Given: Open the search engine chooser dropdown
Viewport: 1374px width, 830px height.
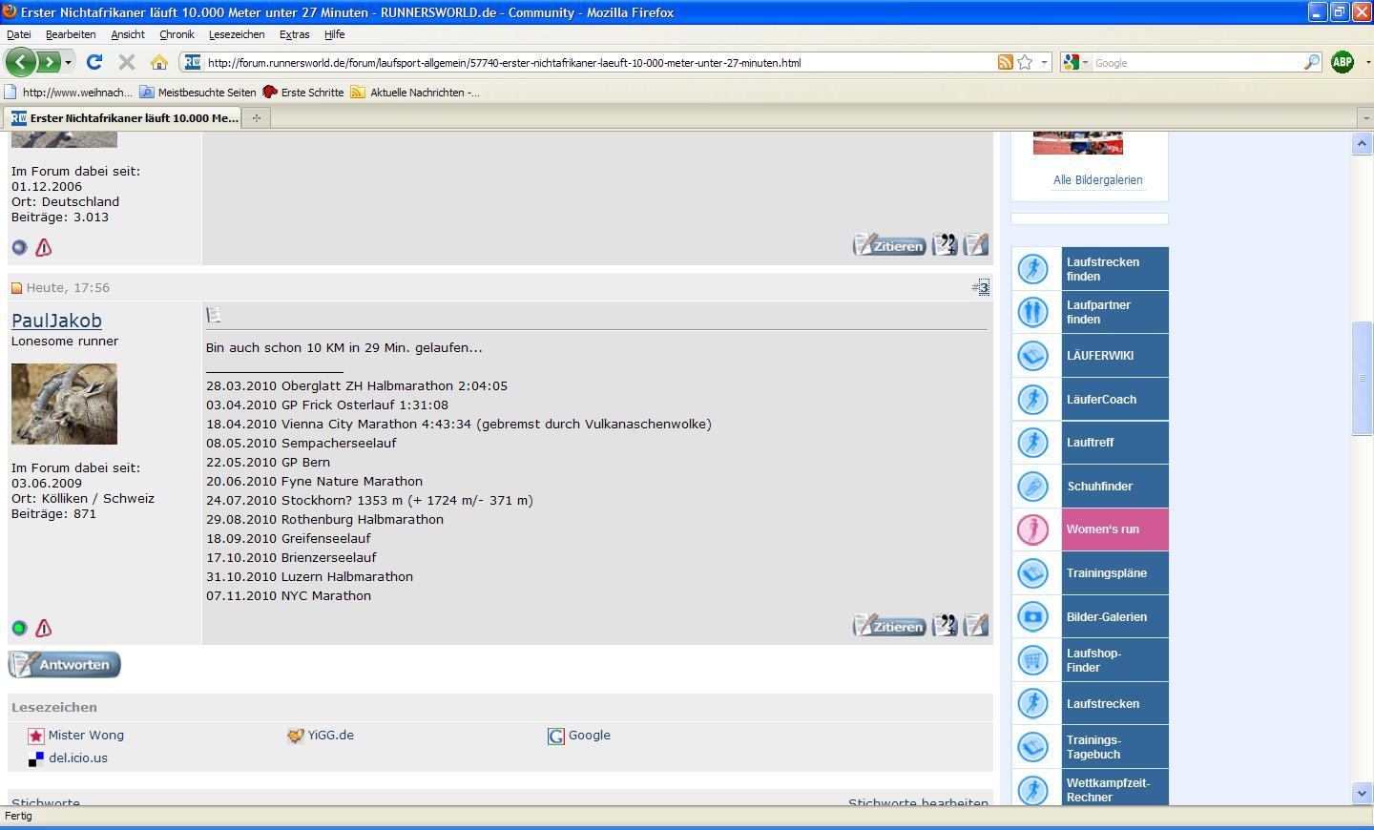Looking at the screenshot, I should 1085,63.
